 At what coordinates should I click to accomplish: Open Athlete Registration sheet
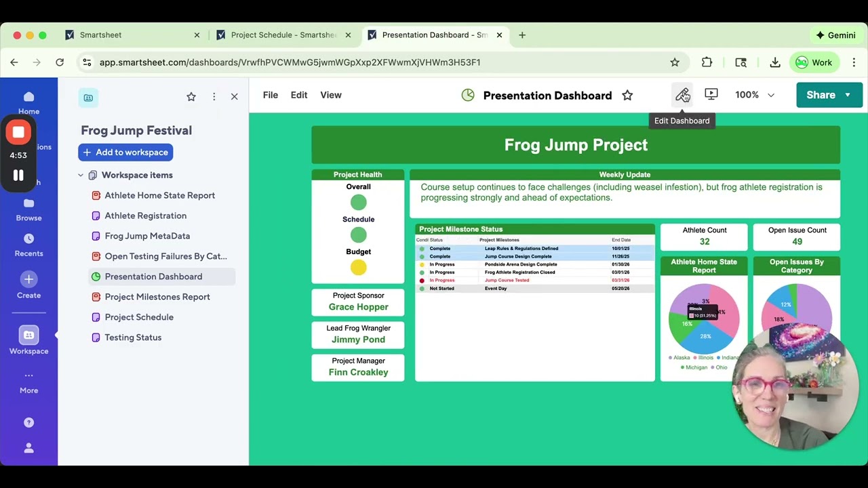pos(145,216)
